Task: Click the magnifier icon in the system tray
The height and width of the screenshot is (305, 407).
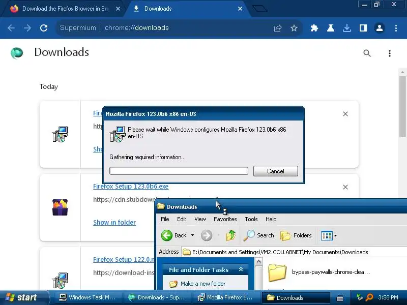Action: 369,297
